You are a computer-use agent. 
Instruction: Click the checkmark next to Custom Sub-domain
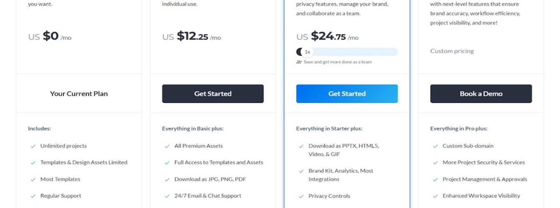[435, 146]
